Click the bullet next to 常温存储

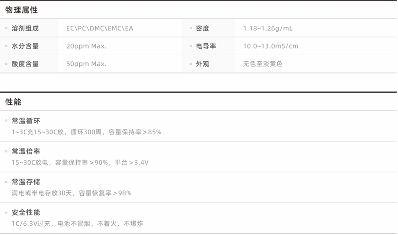click(x=6, y=182)
